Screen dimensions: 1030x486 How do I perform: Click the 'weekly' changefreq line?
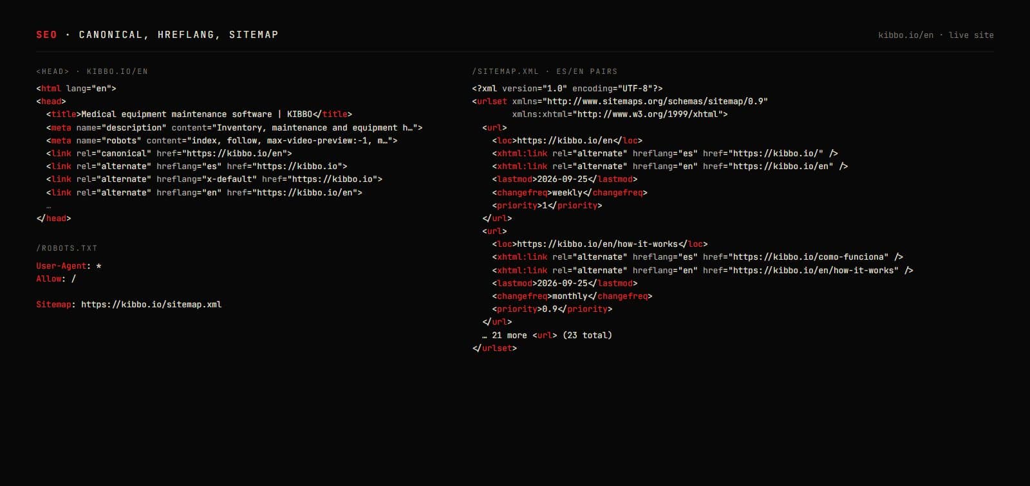(x=570, y=193)
